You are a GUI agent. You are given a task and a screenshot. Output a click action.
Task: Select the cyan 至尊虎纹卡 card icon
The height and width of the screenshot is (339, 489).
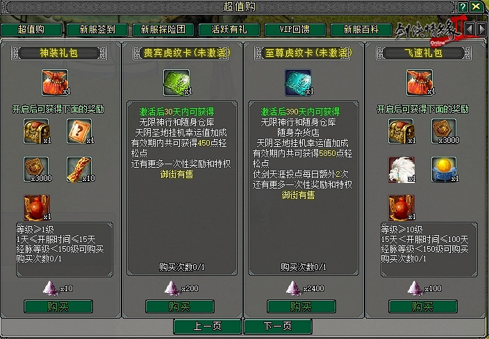coord(298,82)
